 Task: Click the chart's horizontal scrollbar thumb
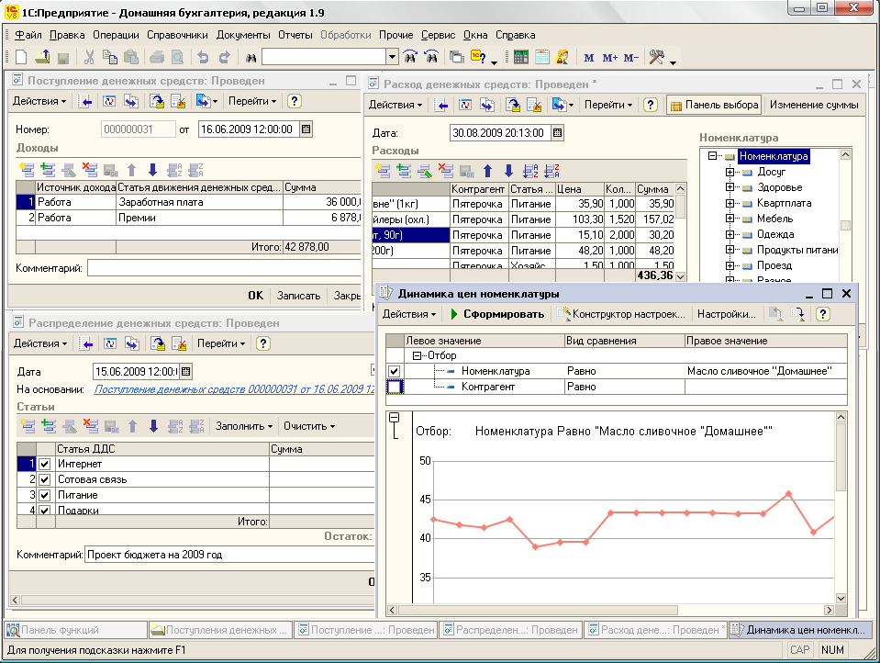pyautogui.click(x=538, y=610)
